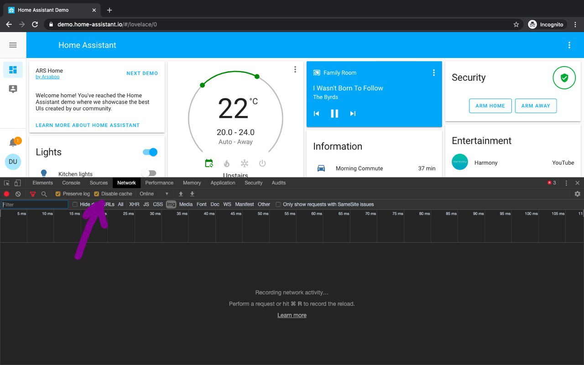The image size is (584, 365).
Task: Uncheck the Disable cache checkbox
Action: click(x=96, y=194)
